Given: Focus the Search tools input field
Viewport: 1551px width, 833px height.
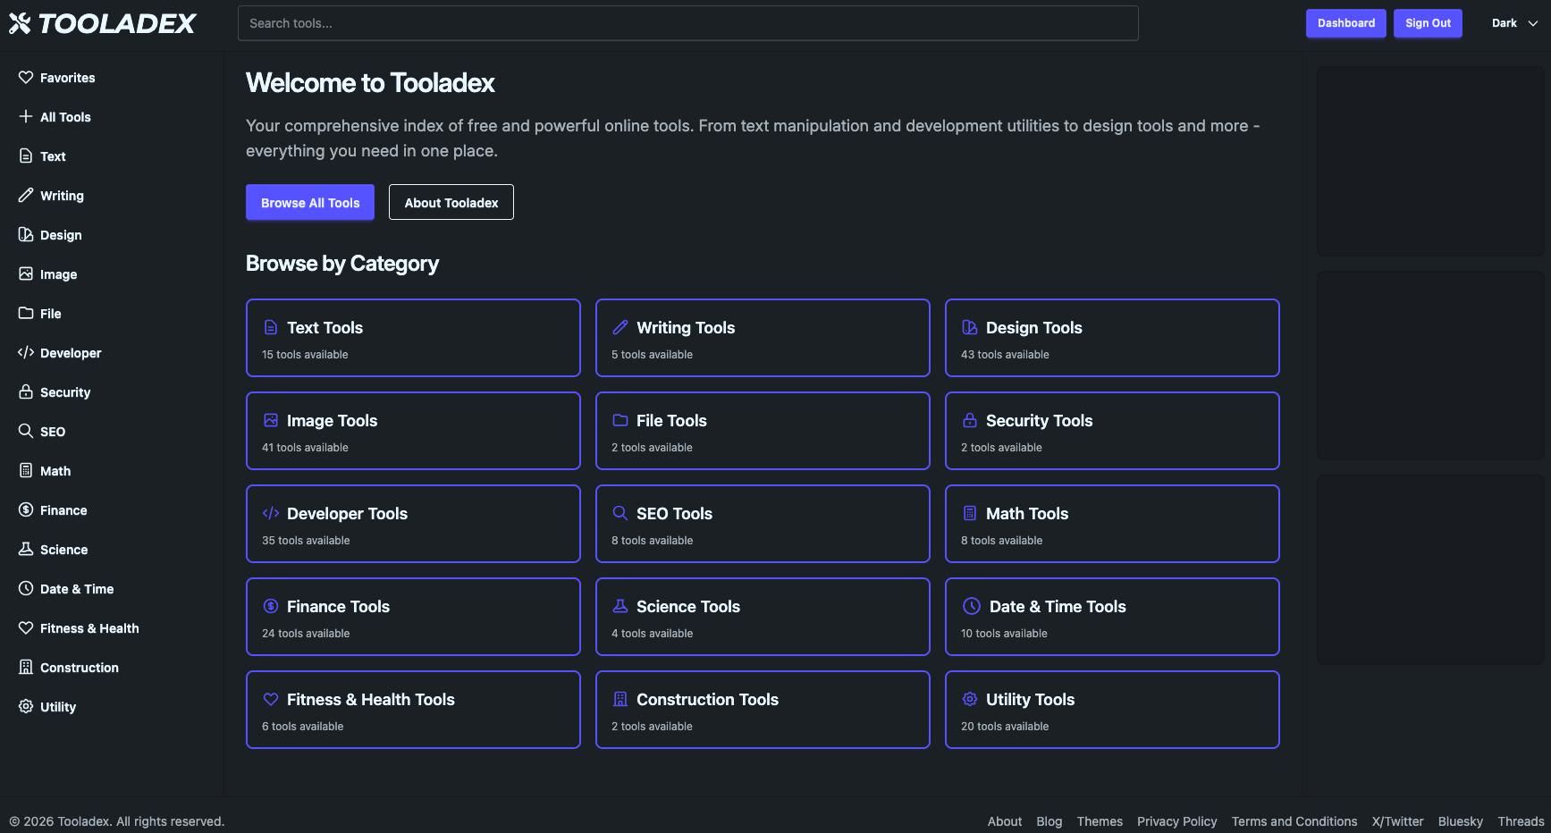Looking at the screenshot, I should click(687, 23).
